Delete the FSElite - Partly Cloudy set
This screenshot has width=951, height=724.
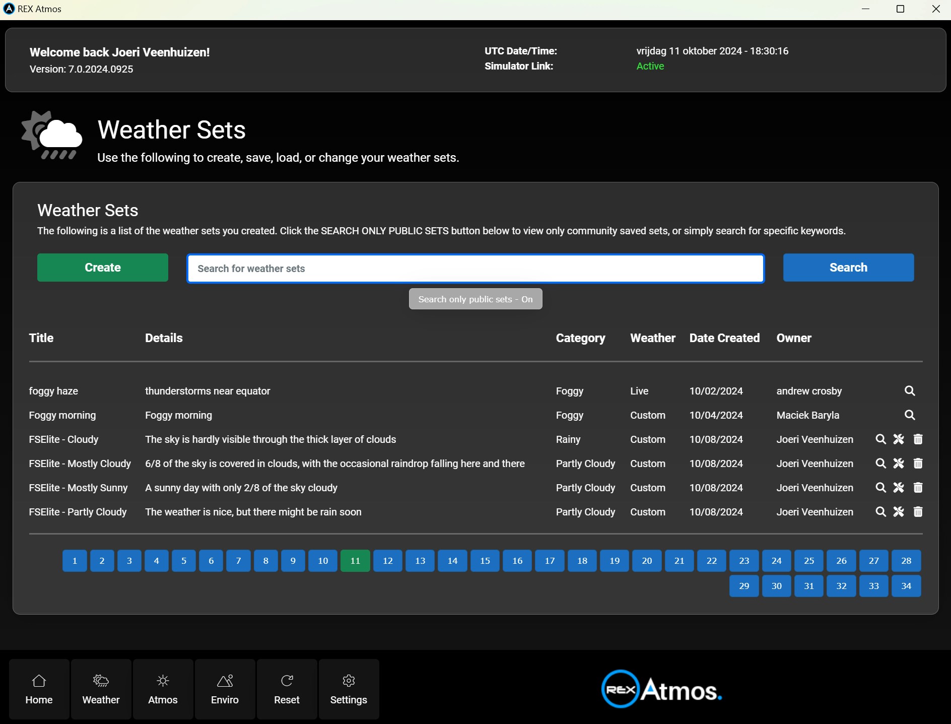918,512
